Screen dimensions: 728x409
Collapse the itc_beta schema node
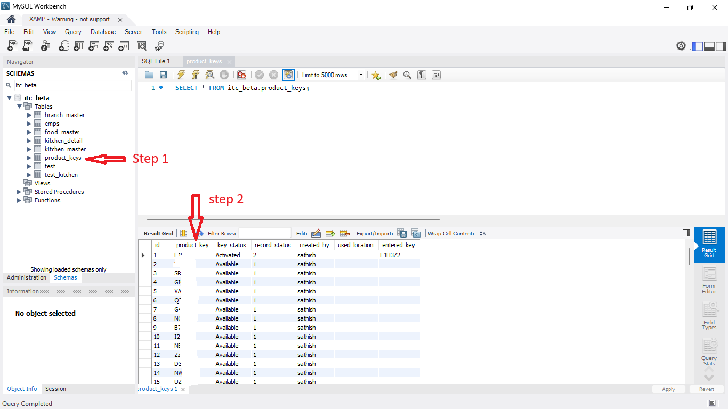click(10, 98)
